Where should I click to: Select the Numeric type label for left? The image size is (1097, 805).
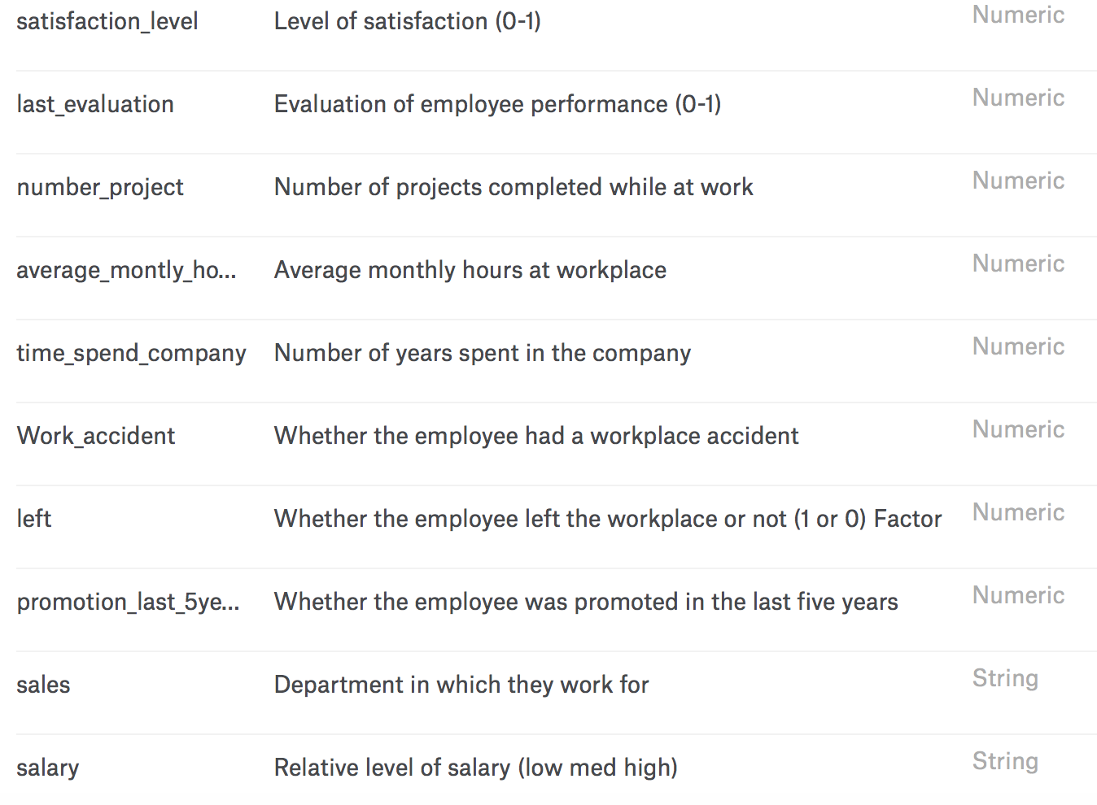coord(1018,512)
